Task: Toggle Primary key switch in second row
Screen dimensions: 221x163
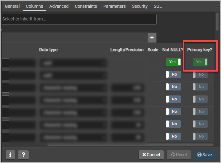Action: coord(200,74)
